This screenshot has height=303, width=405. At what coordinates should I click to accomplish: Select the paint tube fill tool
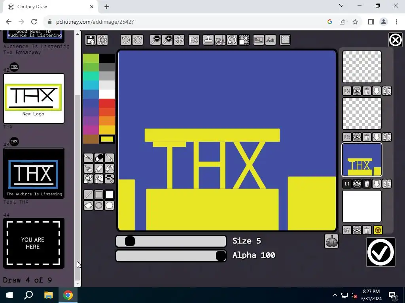(x=109, y=168)
